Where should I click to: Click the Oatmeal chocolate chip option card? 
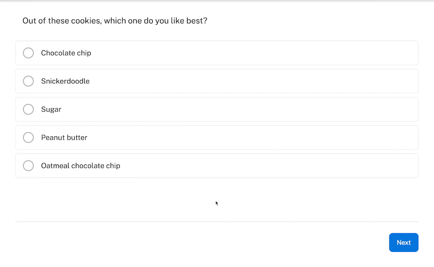pyautogui.click(x=260, y=166)
